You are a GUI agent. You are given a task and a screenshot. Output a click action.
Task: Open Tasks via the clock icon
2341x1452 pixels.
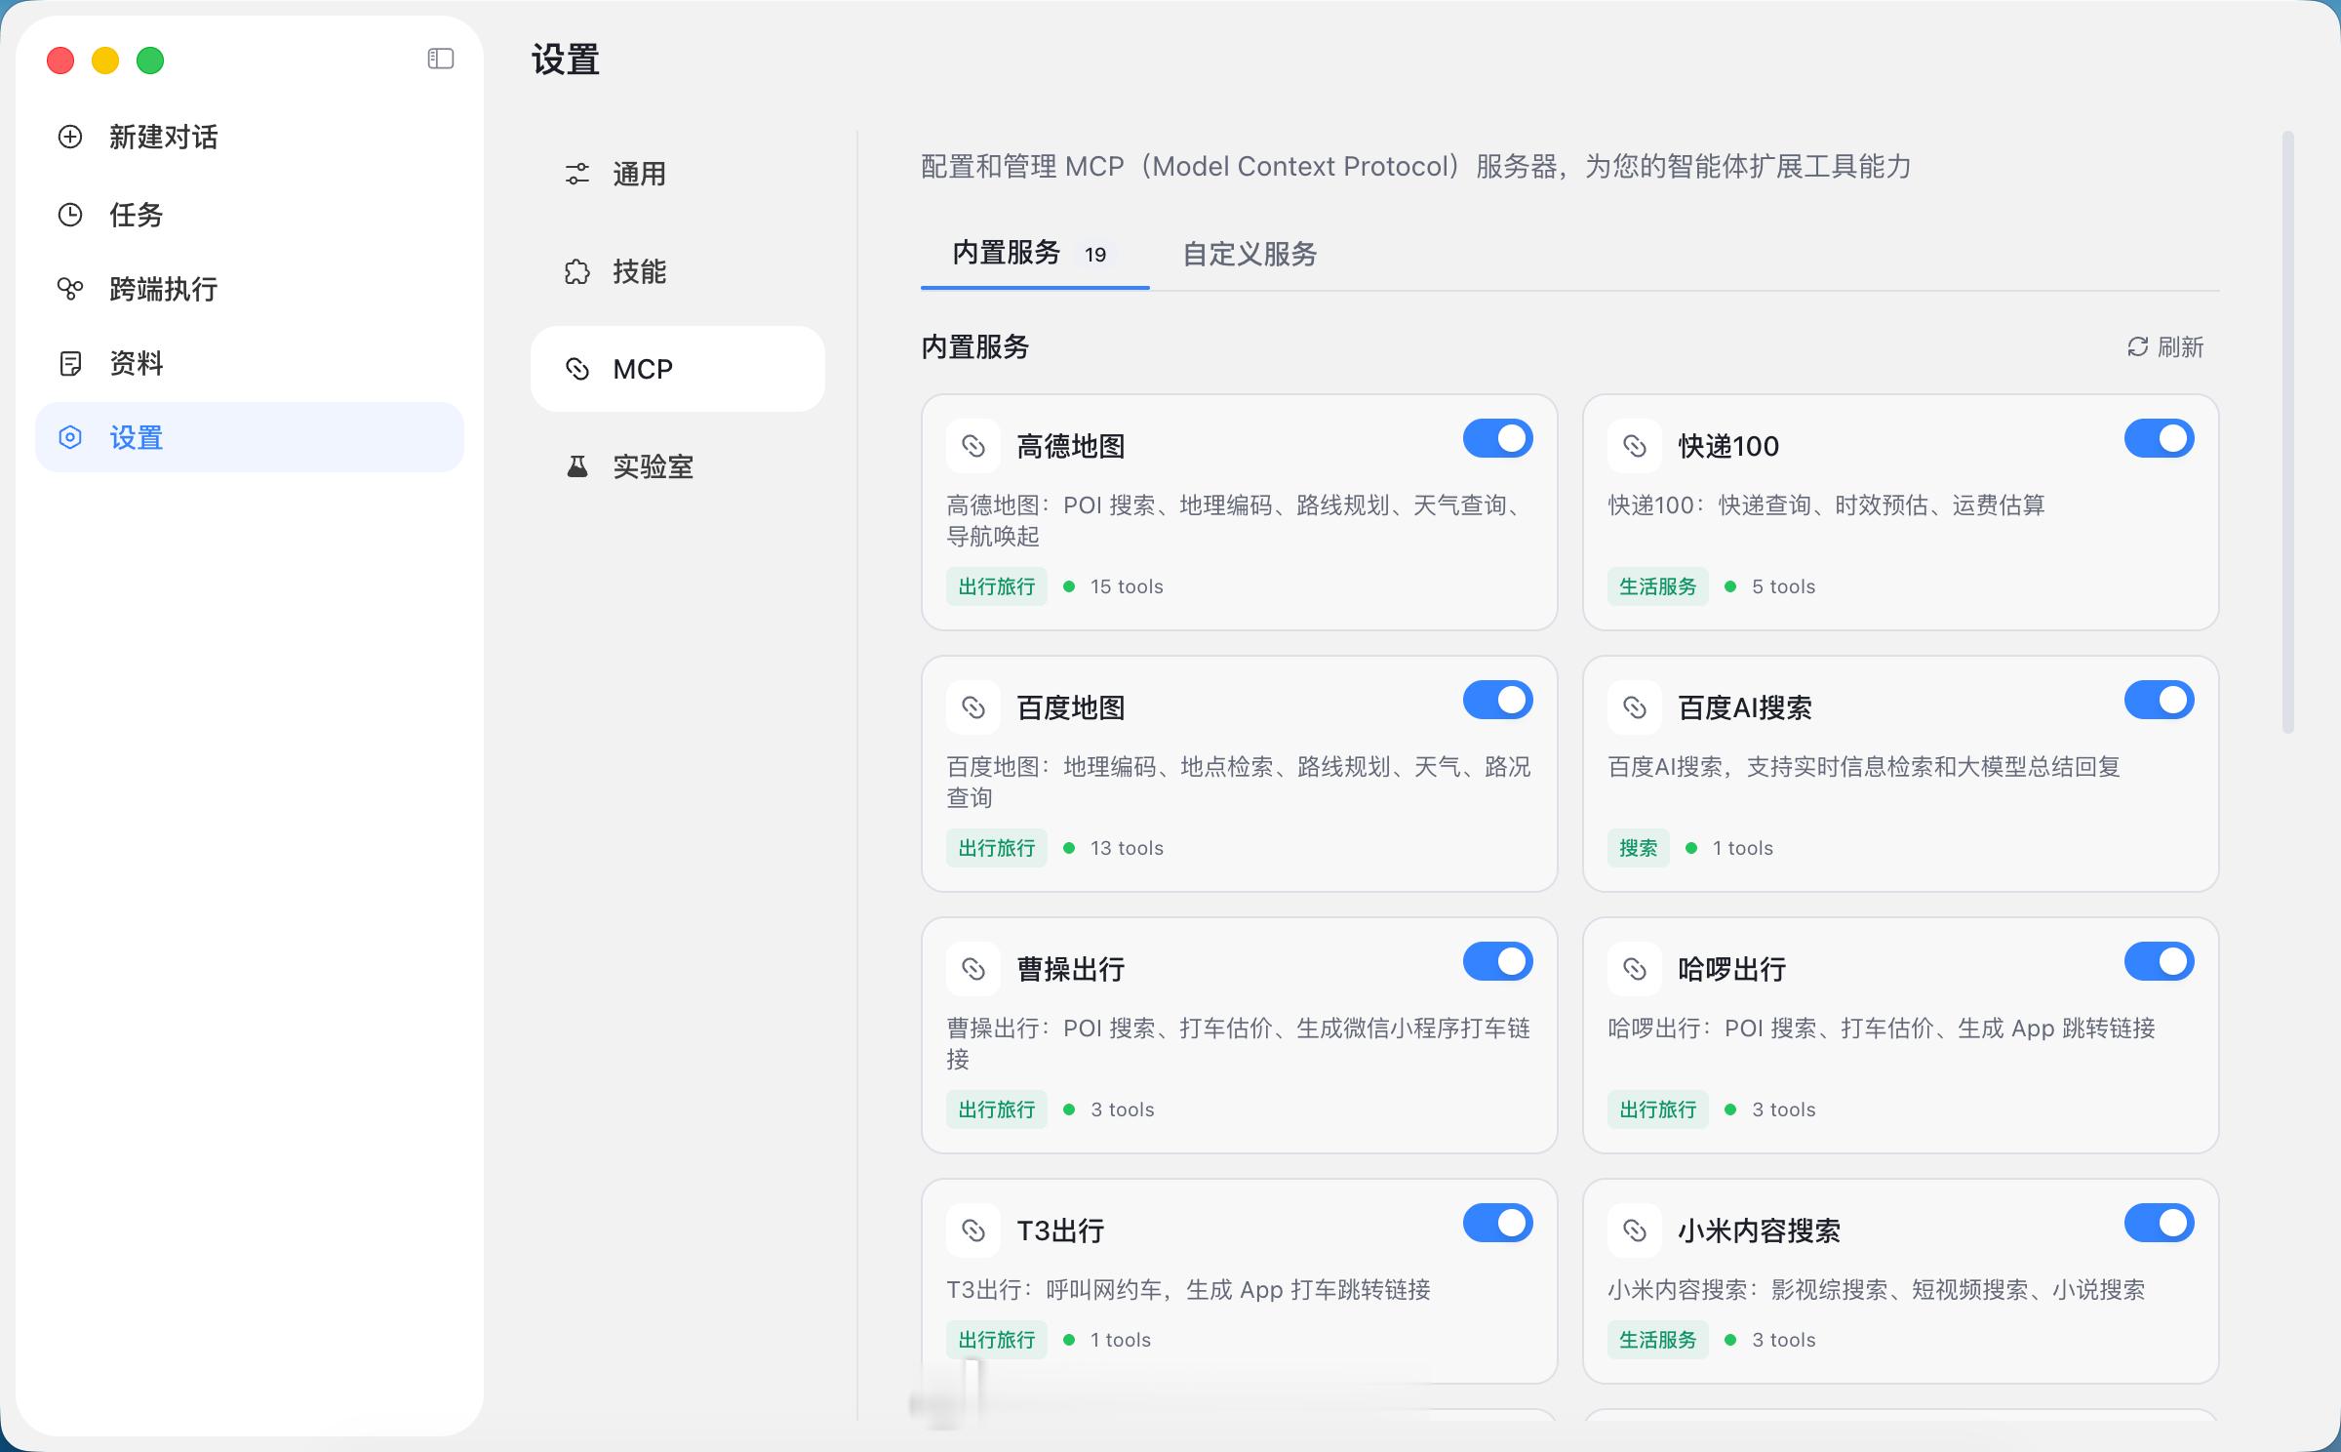70,215
